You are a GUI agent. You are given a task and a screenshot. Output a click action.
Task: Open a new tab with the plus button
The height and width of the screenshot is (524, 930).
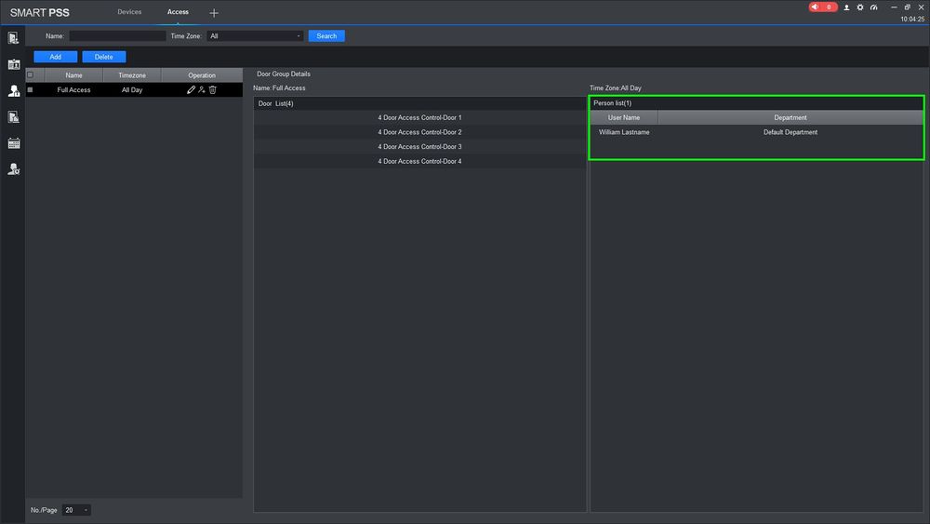click(214, 13)
